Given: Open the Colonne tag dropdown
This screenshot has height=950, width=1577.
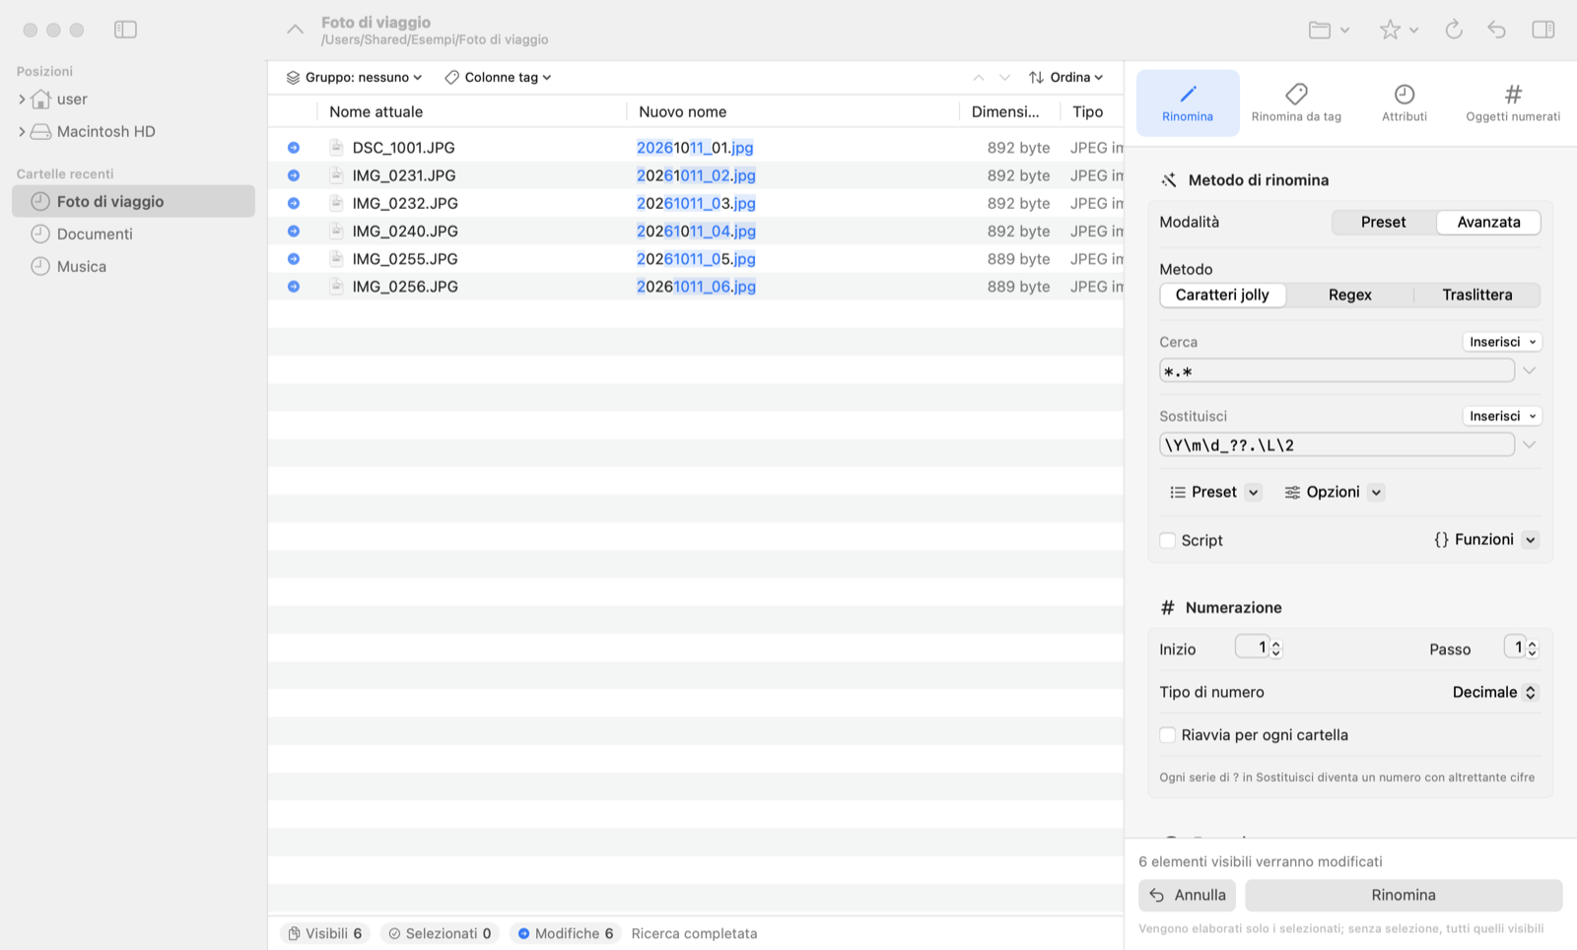Looking at the screenshot, I should pos(498,77).
